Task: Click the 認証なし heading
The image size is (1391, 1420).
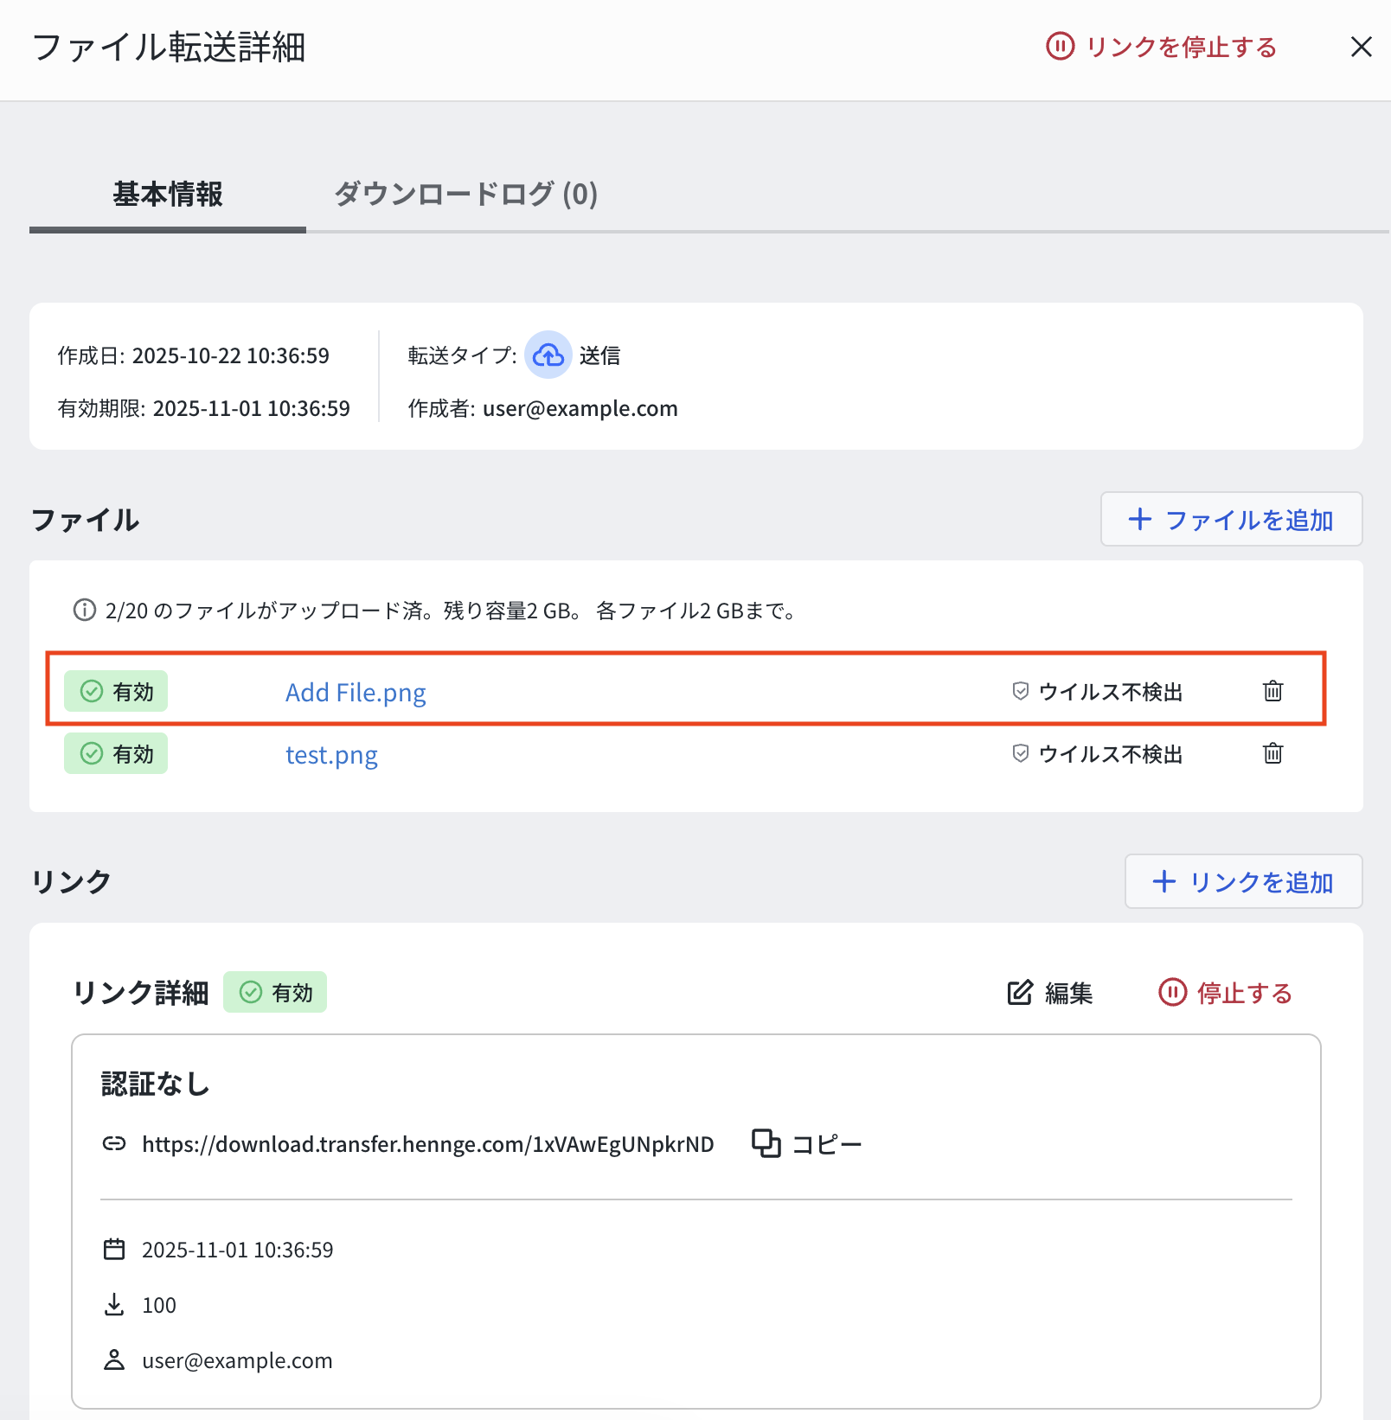Action: tap(156, 1084)
